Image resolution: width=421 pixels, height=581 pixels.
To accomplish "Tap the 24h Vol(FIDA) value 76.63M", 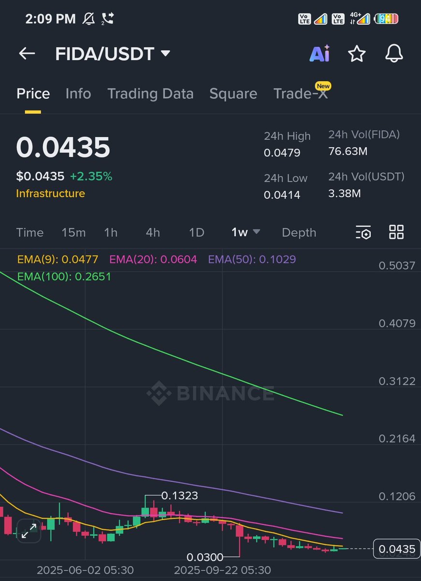I will click(348, 152).
